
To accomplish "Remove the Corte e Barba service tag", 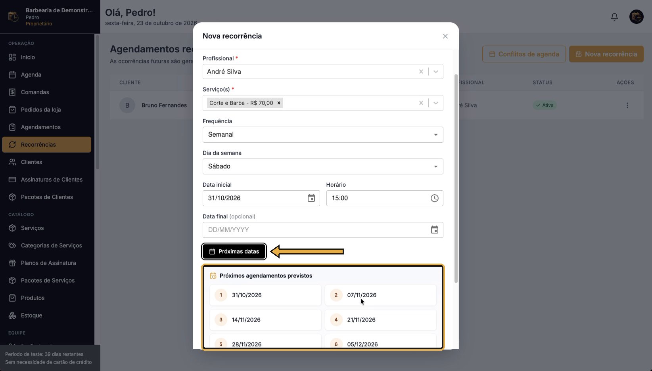I will point(279,103).
